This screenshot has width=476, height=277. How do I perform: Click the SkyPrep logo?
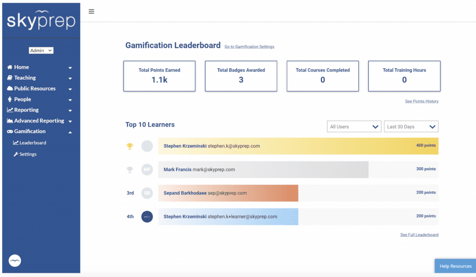40,20
